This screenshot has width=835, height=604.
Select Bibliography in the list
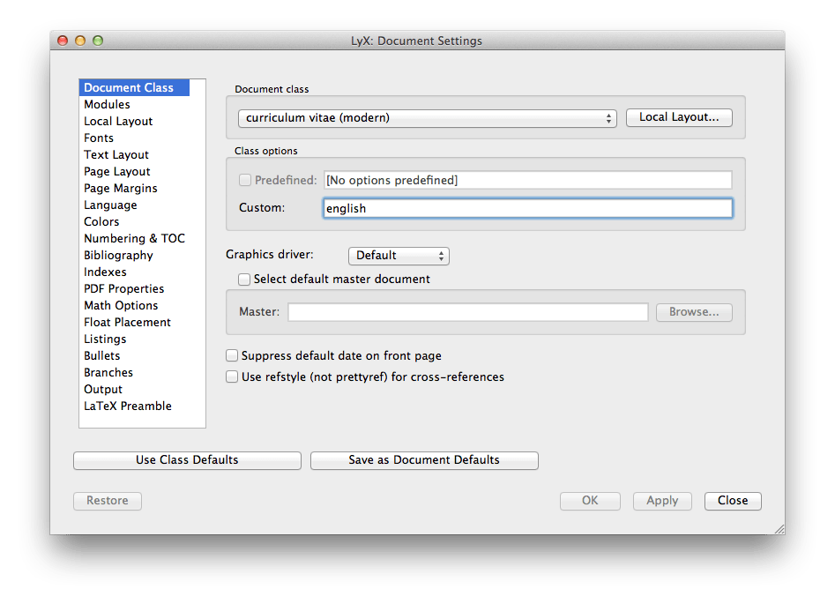(x=118, y=255)
